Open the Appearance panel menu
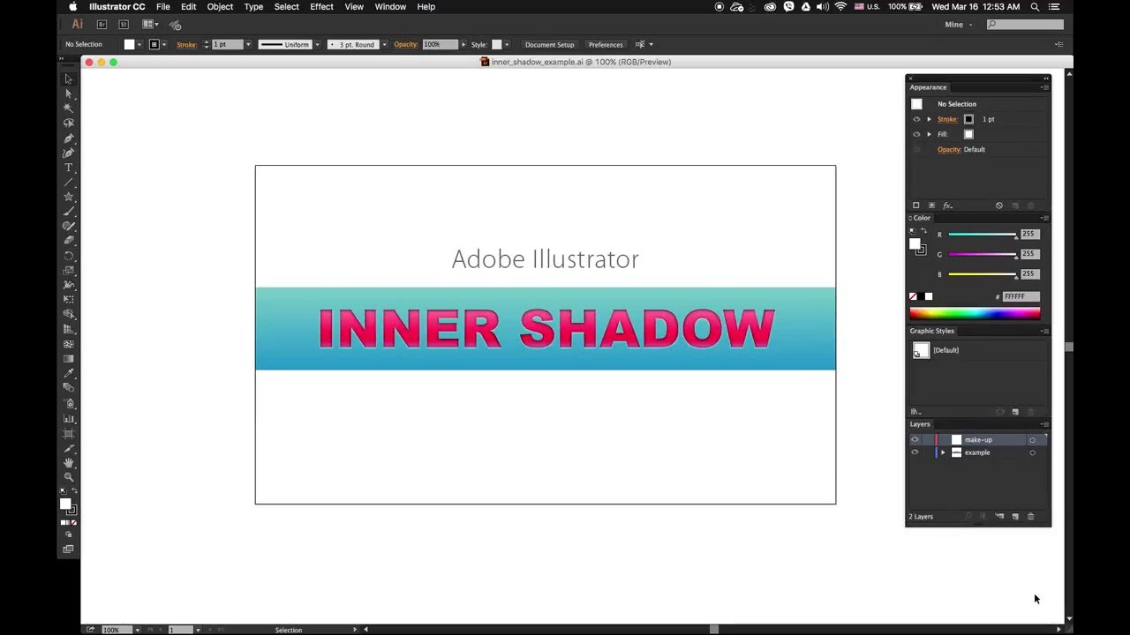Viewport: 1130px width, 635px height. click(1045, 87)
